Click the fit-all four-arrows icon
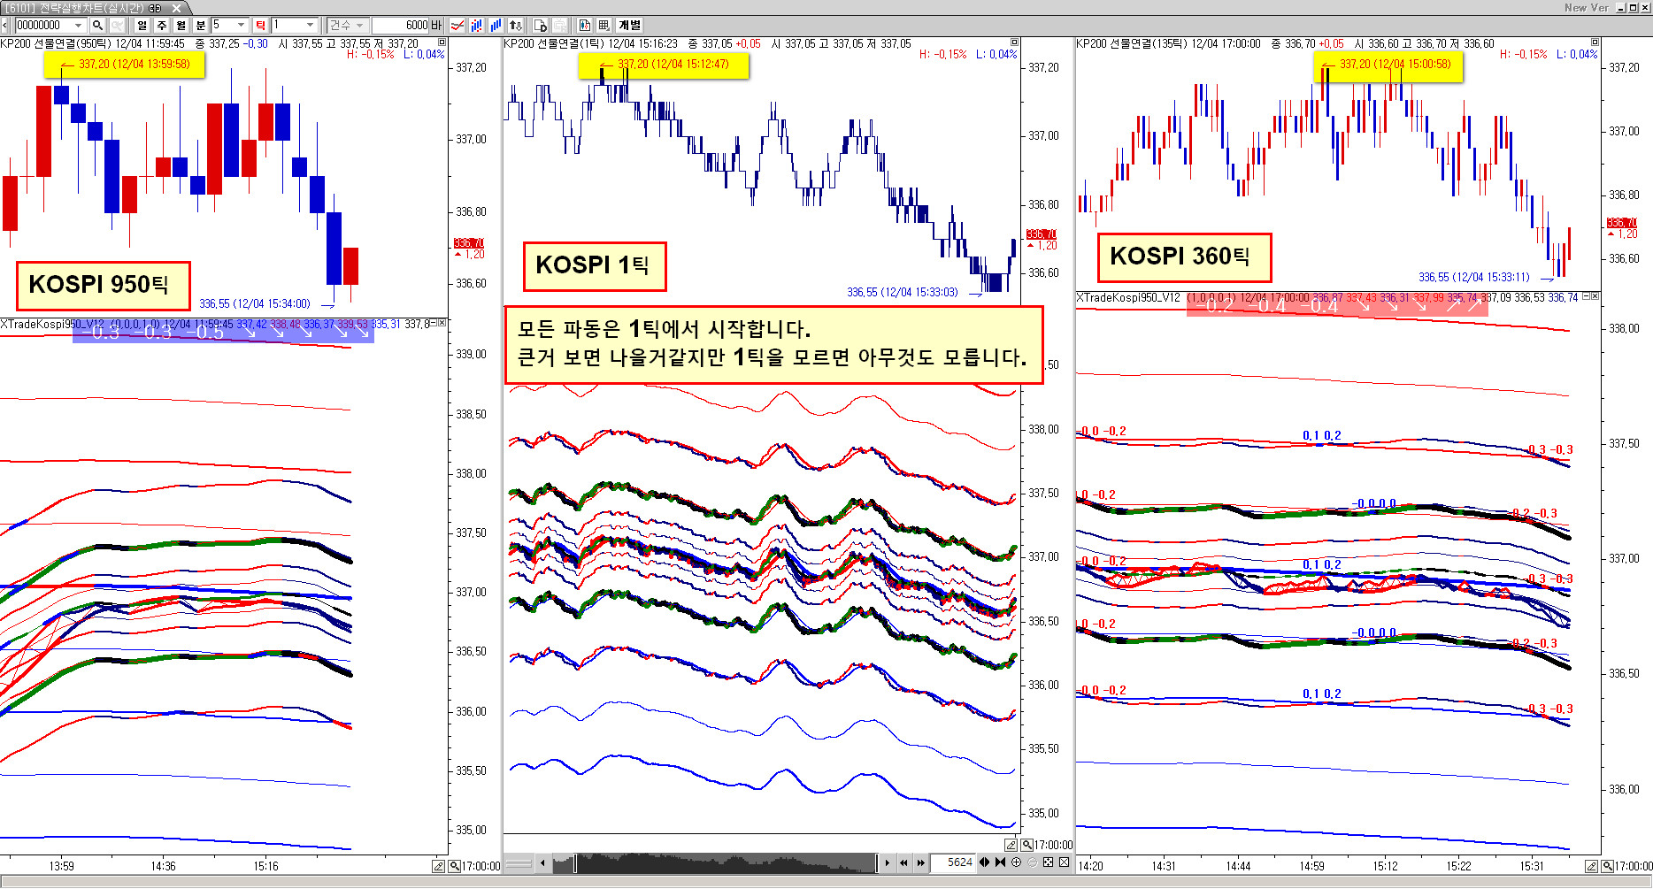Viewport: 1653px width, 889px height. [x=1048, y=862]
